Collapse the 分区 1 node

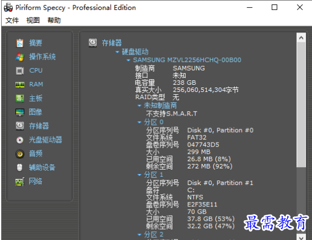140,175
